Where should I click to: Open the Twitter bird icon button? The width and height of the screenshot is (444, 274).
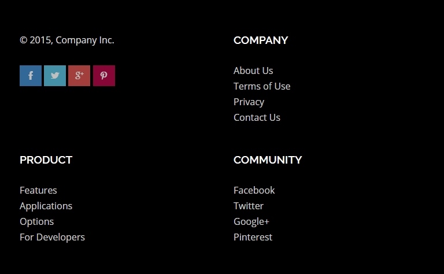pos(55,76)
